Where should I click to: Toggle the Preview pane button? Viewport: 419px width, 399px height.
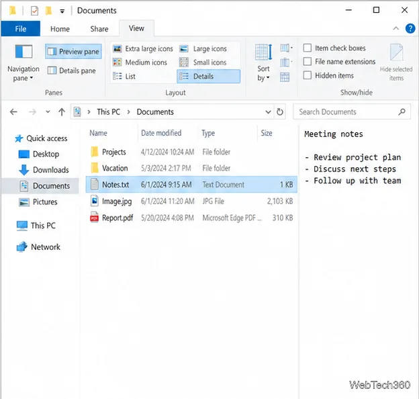(x=73, y=51)
